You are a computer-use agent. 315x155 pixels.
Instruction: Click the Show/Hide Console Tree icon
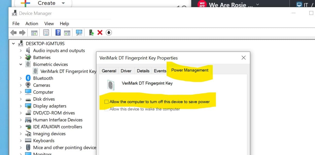point(34,33)
